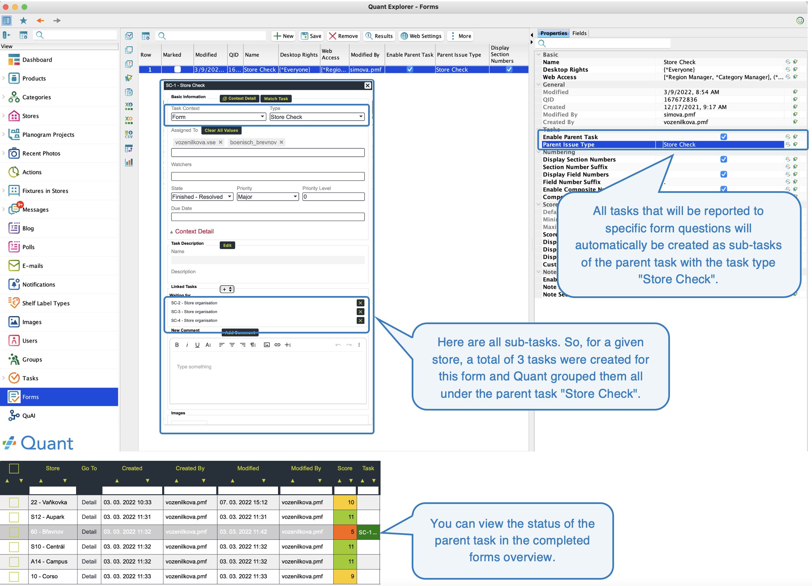The image size is (812, 586).
Task: Toggle Enable Parent Task in table row
Action: coord(410,69)
